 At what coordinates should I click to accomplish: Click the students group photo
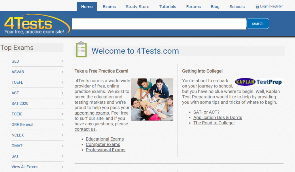(x=152, y=100)
